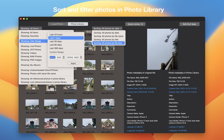Viewport: 224px width, 140px height.
Task: Click the end date stepper arrows
Action: tap(81, 57)
